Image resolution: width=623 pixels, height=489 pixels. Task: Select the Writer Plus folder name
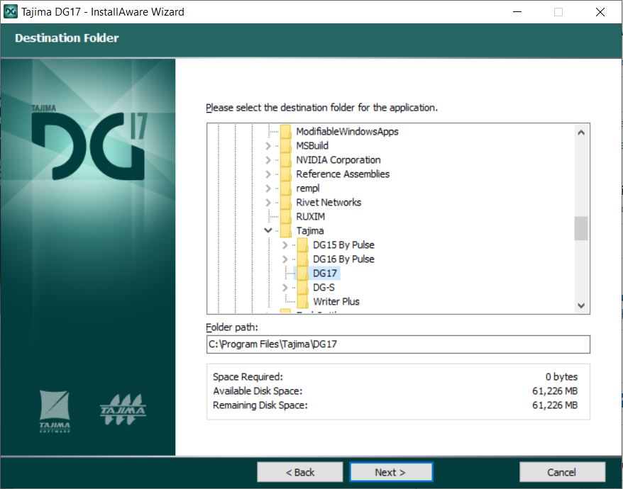[x=336, y=302]
